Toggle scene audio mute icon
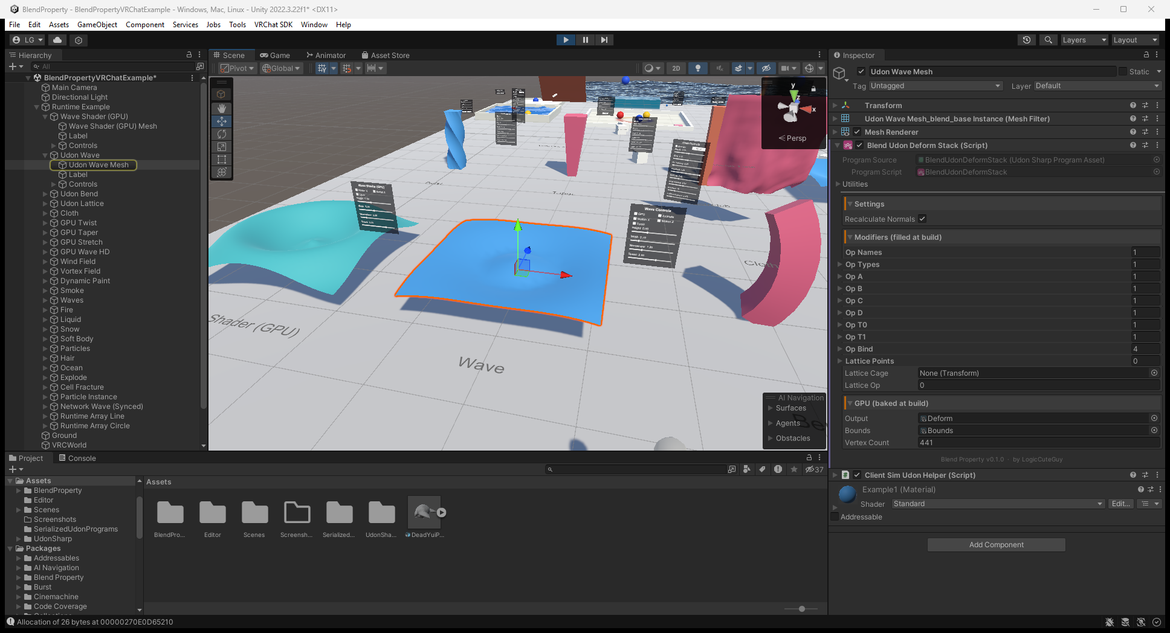Image resolution: width=1170 pixels, height=633 pixels. [719, 68]
